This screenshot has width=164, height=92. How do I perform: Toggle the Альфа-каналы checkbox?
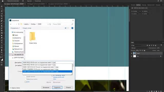pyautogui.click(x=25, y=77)
